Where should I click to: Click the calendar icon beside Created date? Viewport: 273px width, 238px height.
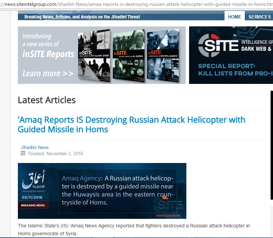(x=23, y=153)
